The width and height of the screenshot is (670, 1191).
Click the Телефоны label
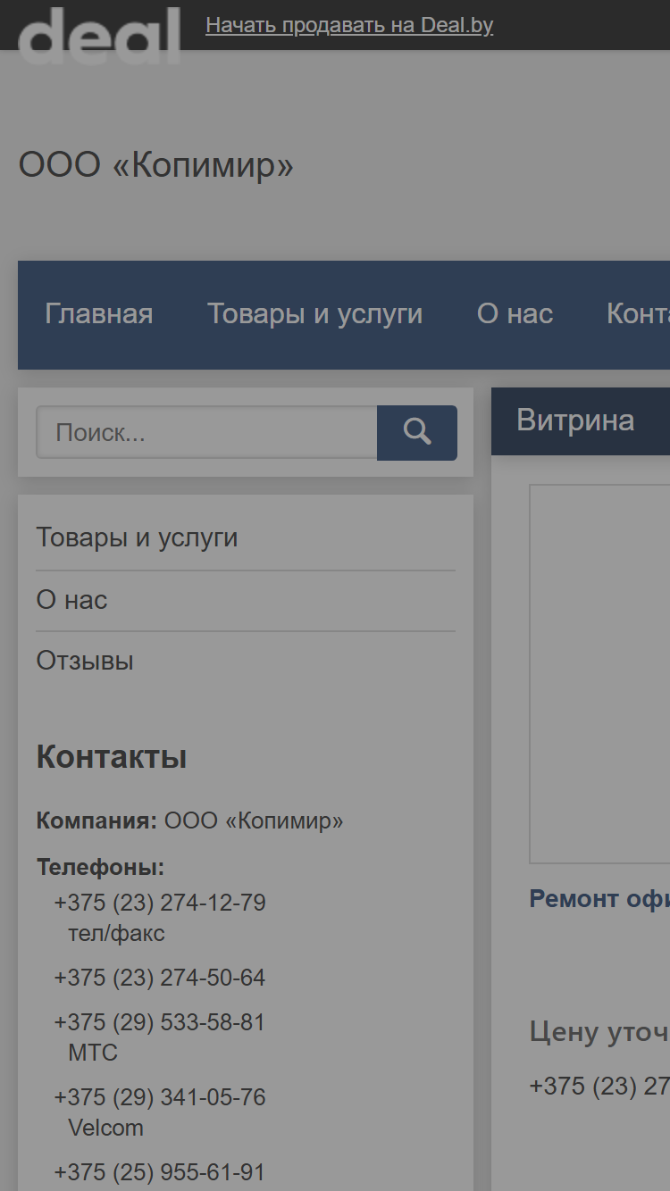pyautogui.click(x=100, y=867)
